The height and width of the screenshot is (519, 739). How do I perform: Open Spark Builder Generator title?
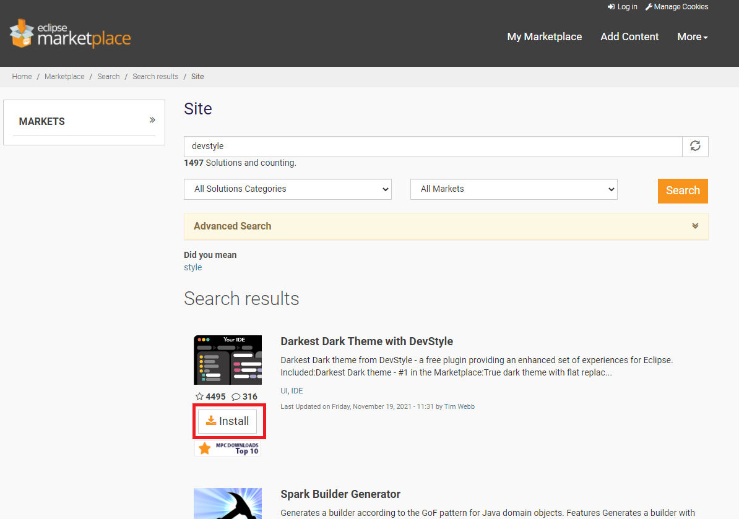pos(340,494)
